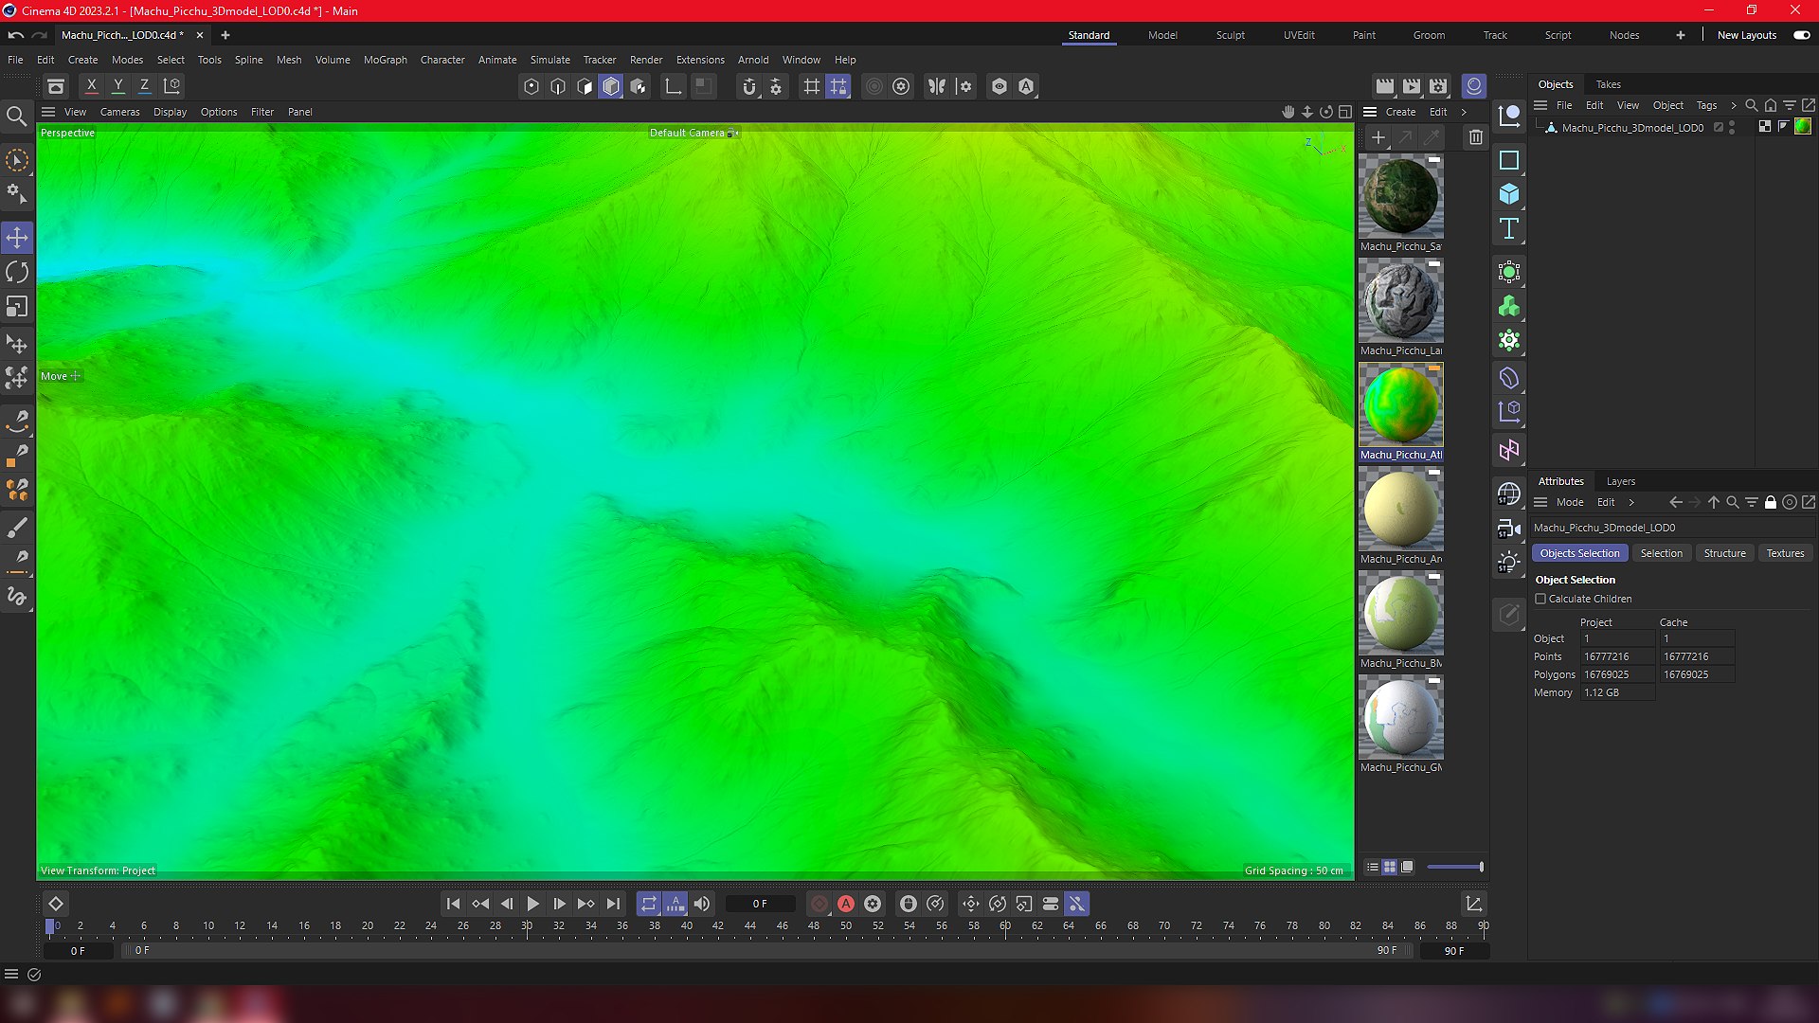The image size is (1819, 1023).
Task: Toggle Y axis lock
Action: click(x=118, y=85)
